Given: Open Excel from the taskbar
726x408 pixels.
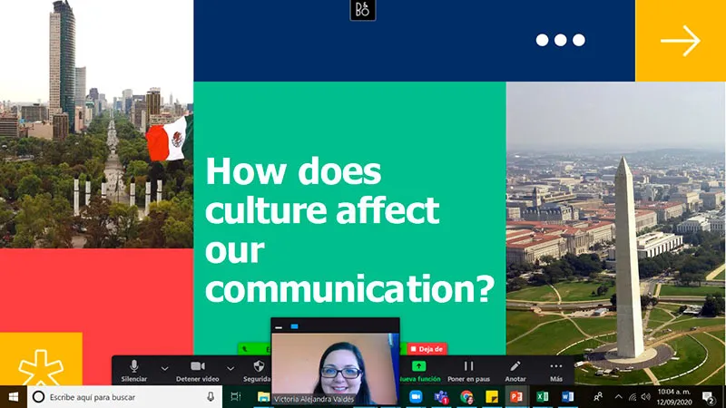Looking at the screenshot, I should (x=542, y=397).
